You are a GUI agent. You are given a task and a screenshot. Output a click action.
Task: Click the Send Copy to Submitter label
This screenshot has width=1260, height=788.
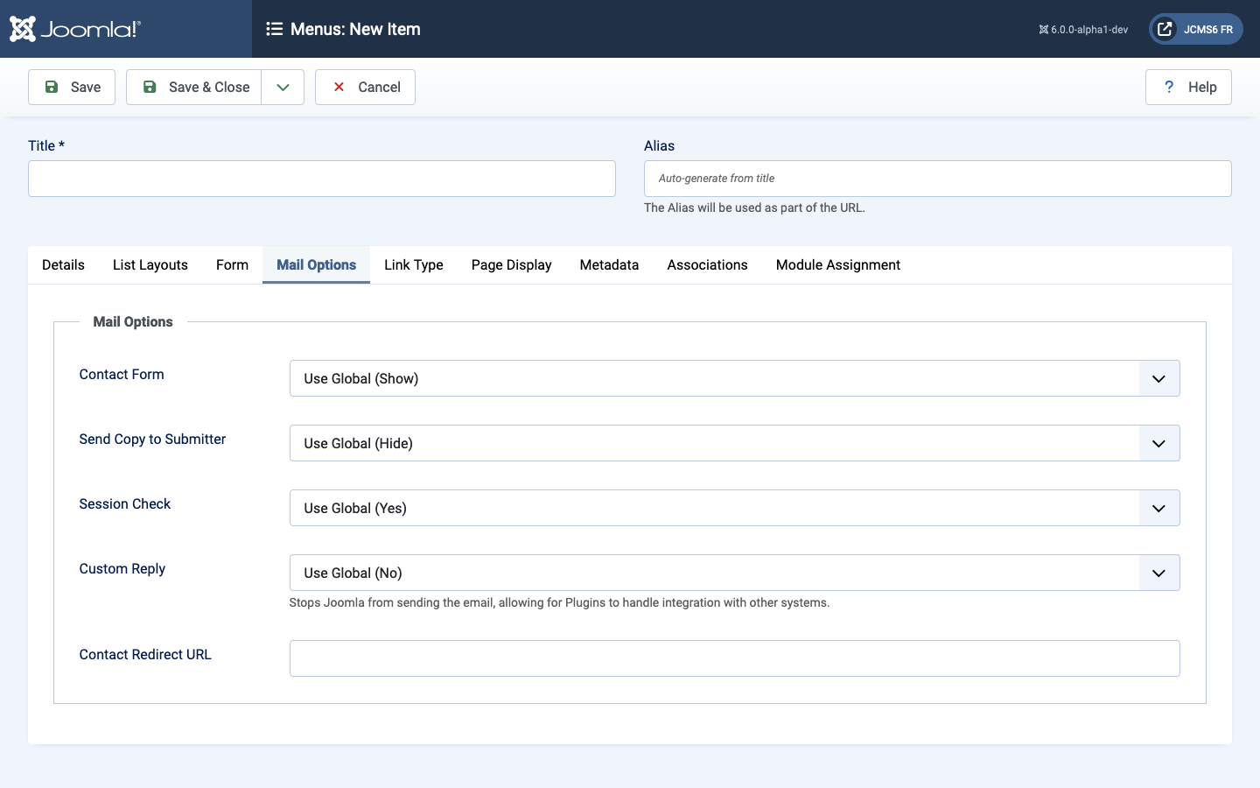(152, 439)
